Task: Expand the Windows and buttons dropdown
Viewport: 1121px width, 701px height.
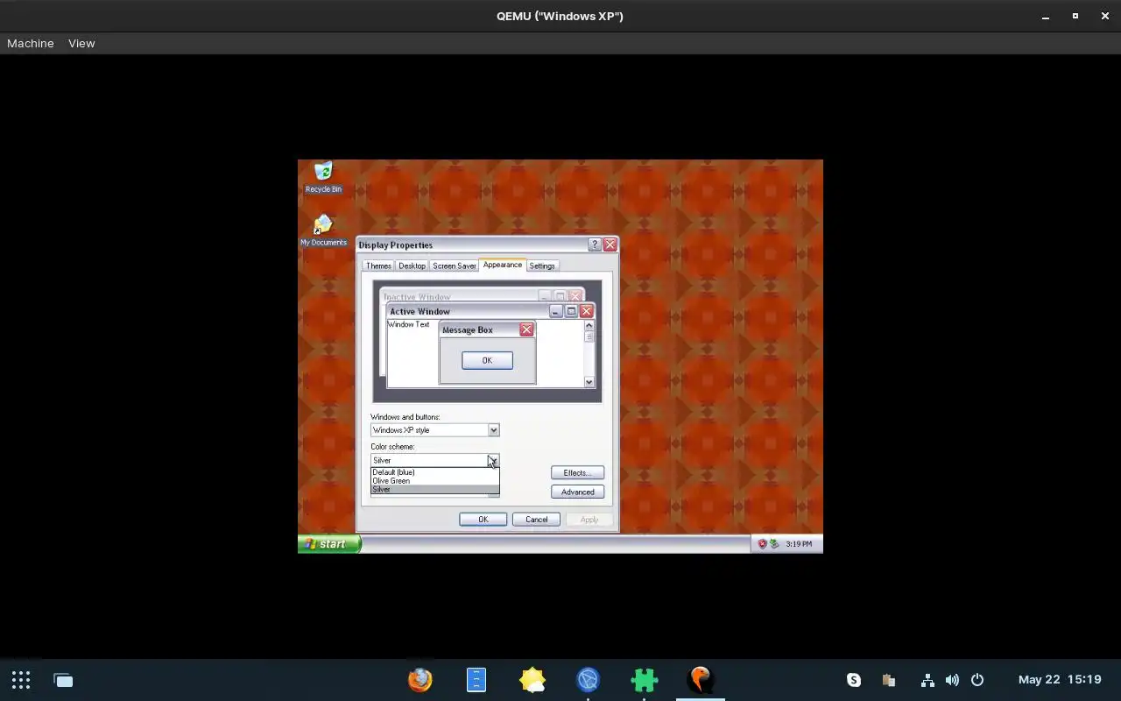Action: 493,430
